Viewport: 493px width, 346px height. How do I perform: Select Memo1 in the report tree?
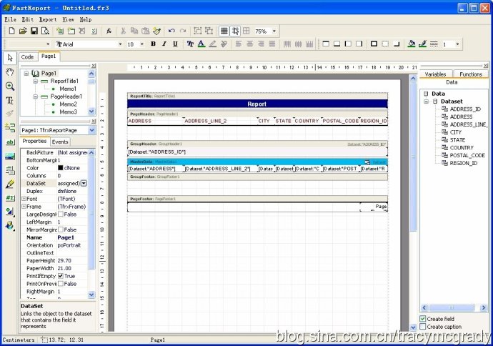pos(68,89)
